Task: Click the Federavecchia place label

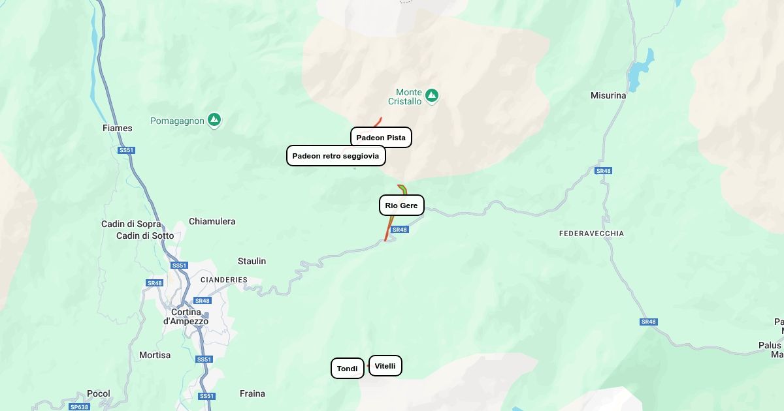Action: [x=591, y=234]
